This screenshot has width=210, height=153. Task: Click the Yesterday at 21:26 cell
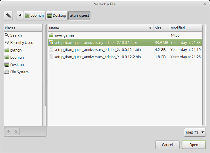[x=185, y=57]
